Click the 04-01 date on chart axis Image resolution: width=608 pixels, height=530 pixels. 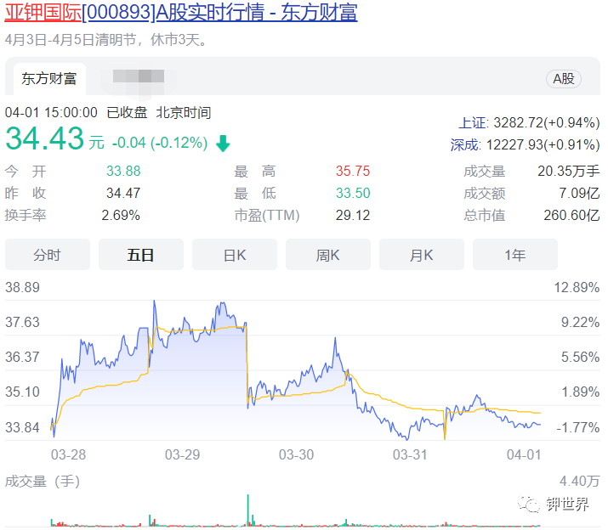tap(524, 454)
